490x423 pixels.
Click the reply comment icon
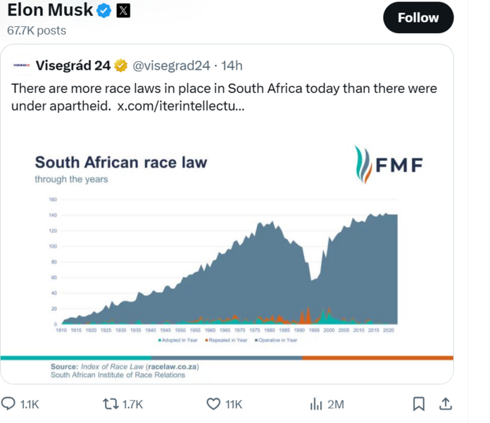click(x=10, y=404)
